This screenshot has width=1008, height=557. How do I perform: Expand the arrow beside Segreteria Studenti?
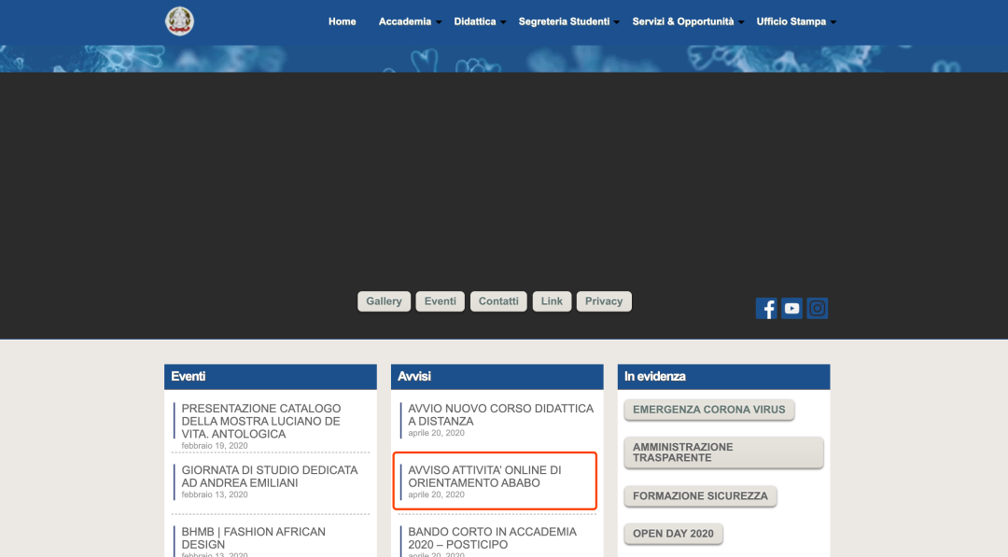[x=617, y=22]
